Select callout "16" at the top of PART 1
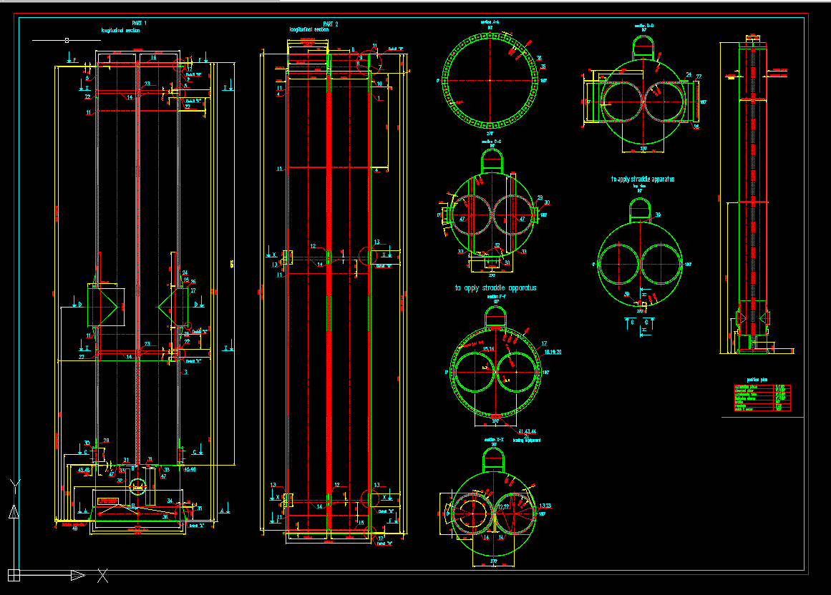 pos(154,58)
